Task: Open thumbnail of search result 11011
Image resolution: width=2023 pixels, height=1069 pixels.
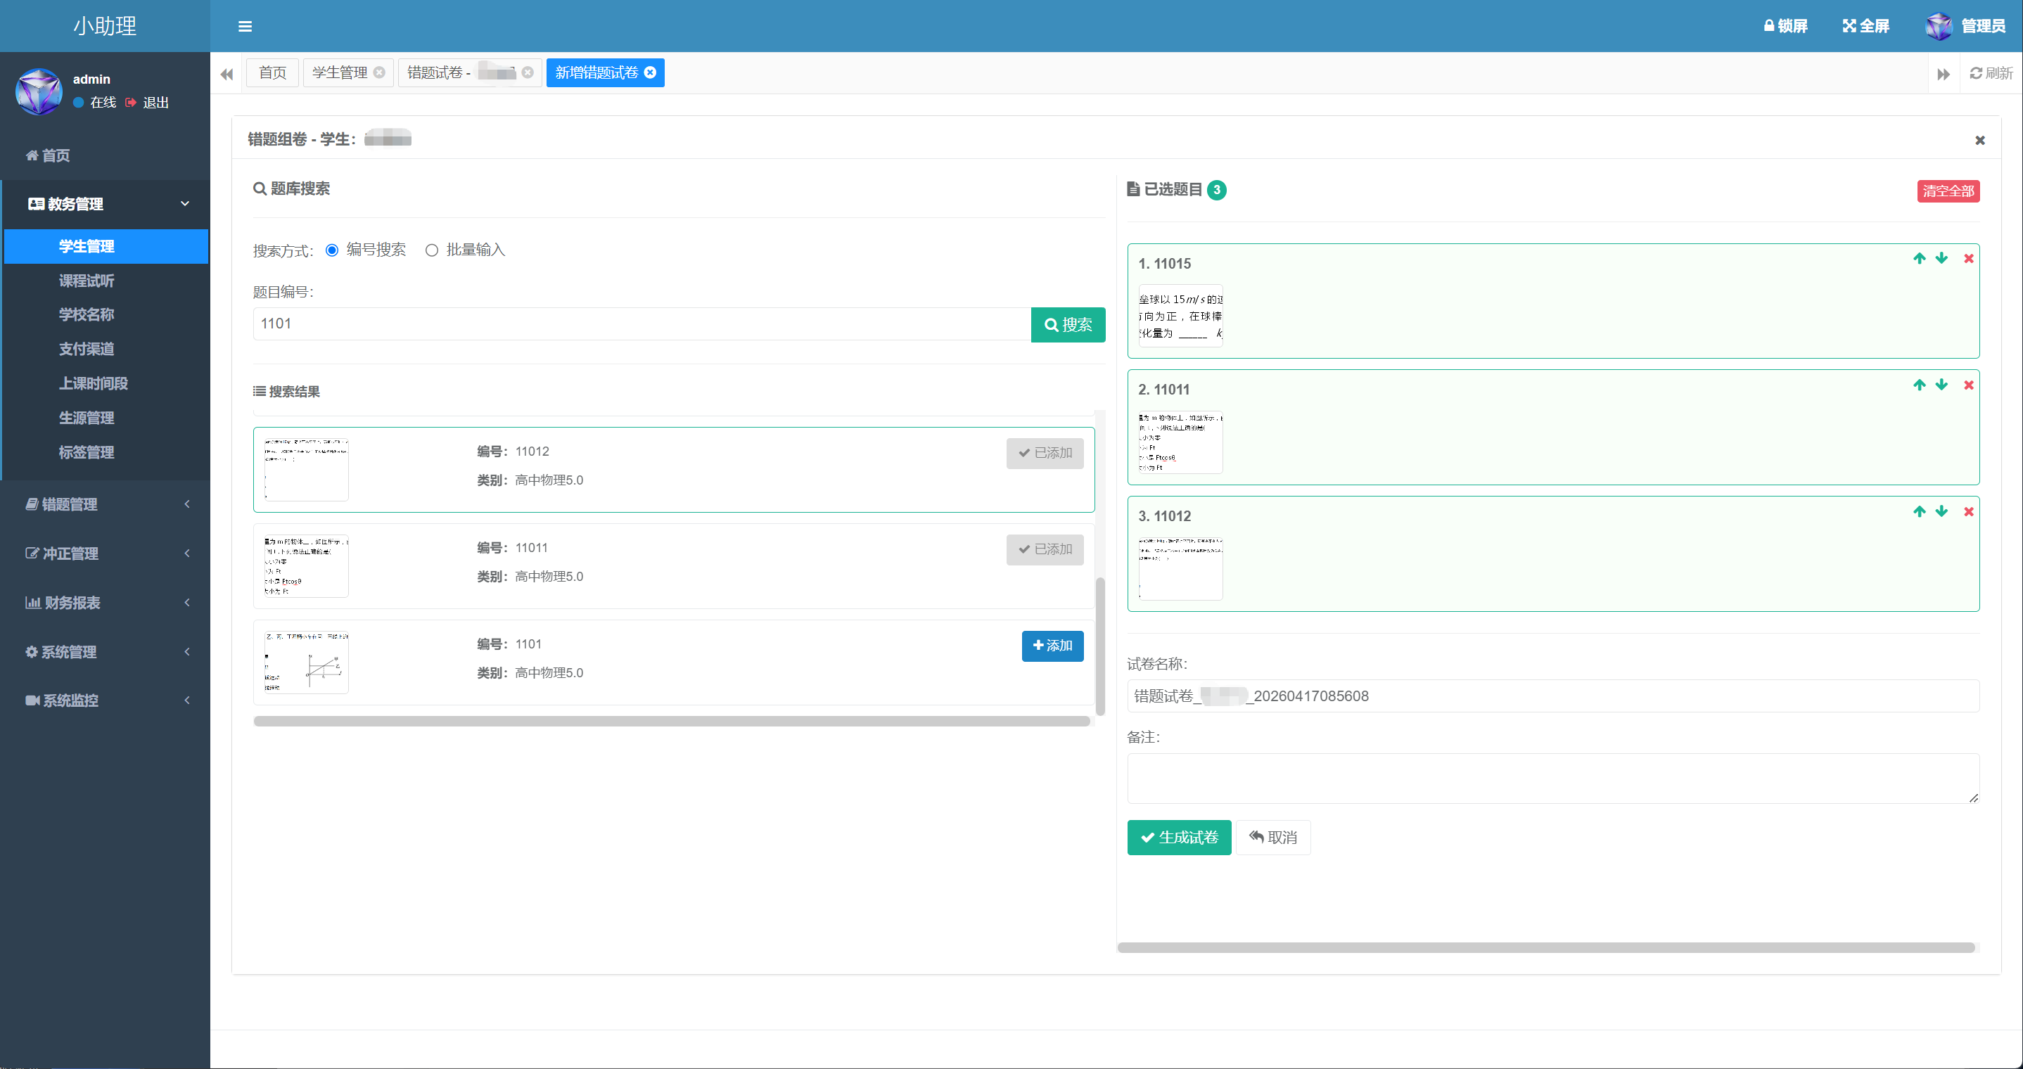Action: click(306, 566)
